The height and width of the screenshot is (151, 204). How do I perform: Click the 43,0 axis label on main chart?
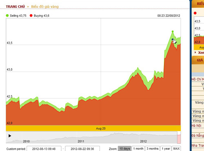click(9, 69)
